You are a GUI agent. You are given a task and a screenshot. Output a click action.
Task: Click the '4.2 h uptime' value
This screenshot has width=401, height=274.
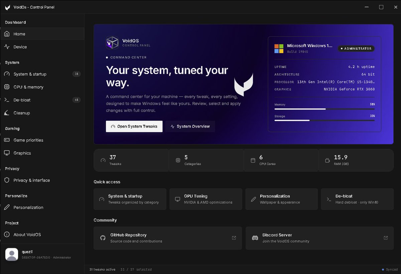(x=361, y=67)
